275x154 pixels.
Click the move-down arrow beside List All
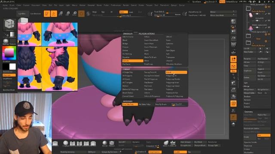[267, 48]
